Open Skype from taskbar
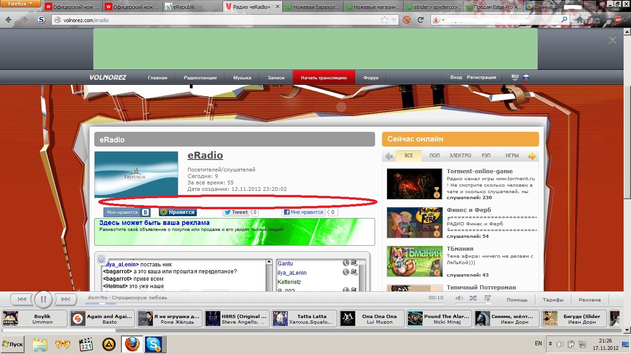 [x=153, y=344]
